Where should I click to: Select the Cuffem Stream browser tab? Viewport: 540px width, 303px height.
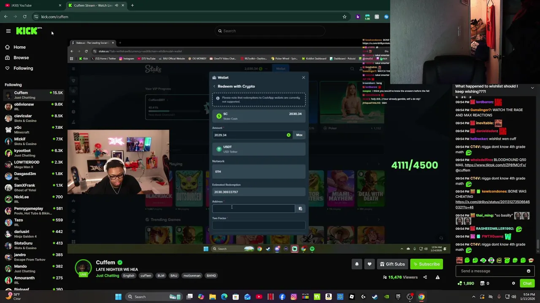click(96, 5)
